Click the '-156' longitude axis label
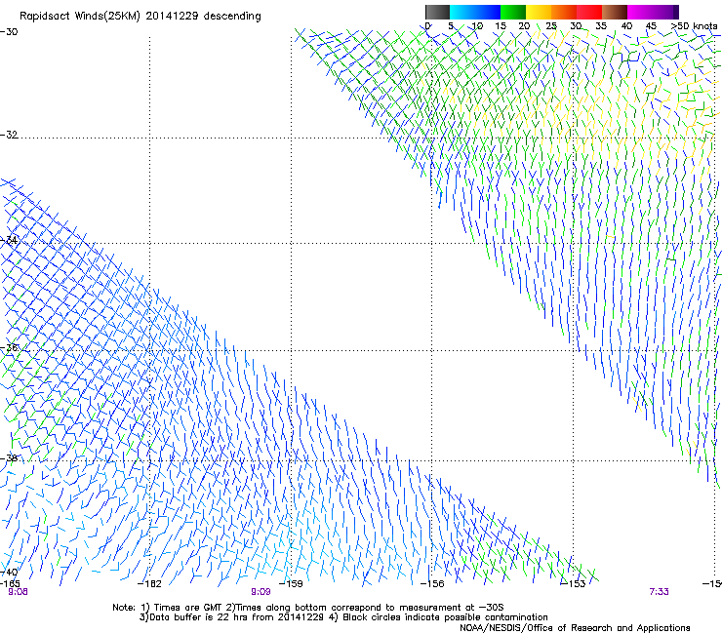The image size is (722, 634). [x=432, y=584]
